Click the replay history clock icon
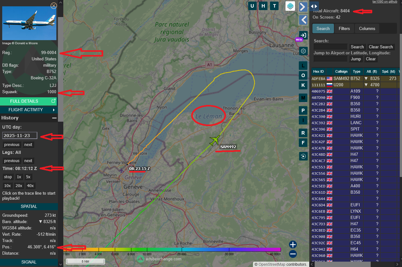This screenshot has height=267, width=402. point(303,156)
